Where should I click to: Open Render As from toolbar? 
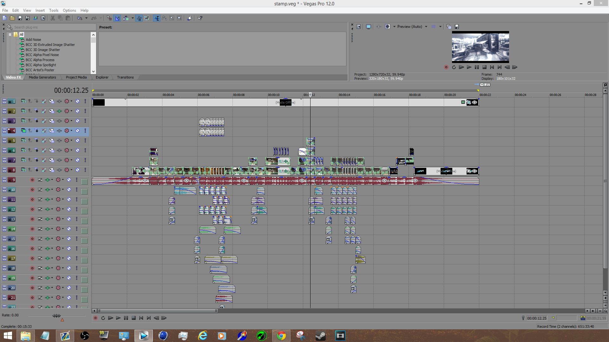35,18
